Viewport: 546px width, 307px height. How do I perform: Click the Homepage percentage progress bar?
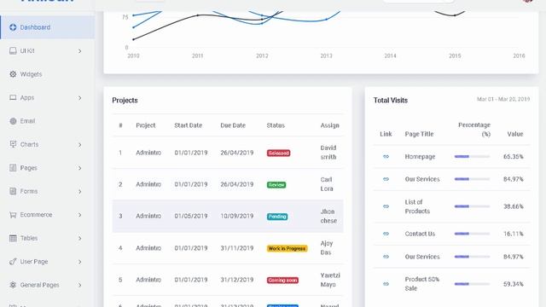pyautogui.click(x=472, y=157)
